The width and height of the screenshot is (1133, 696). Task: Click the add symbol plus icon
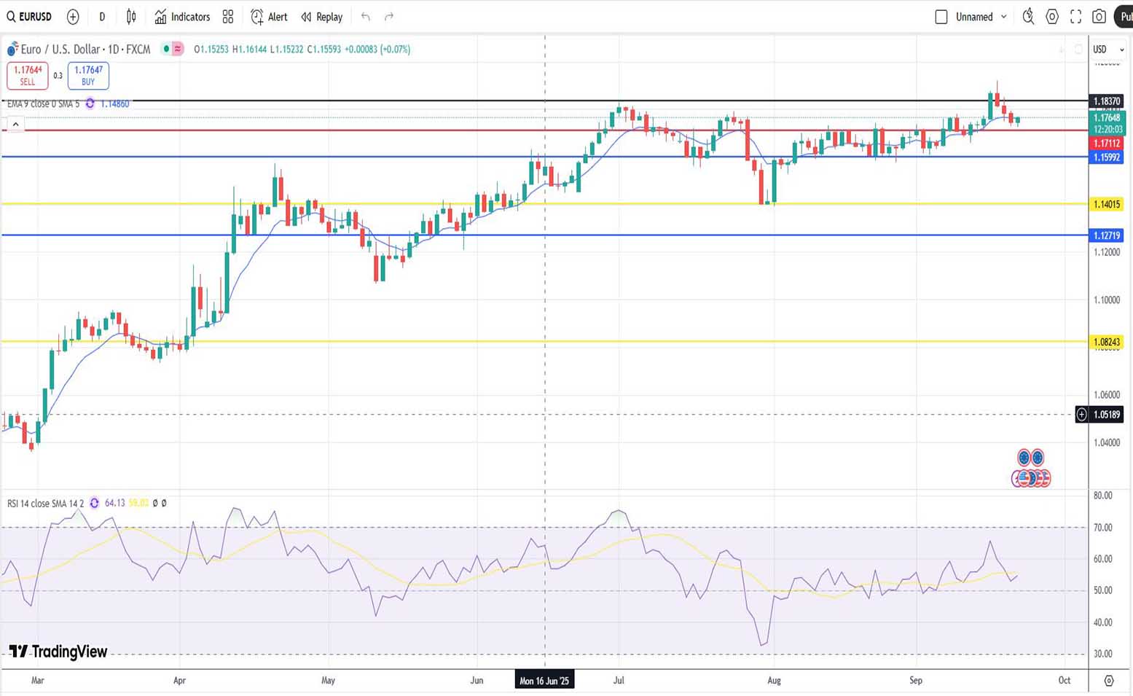point(73,17)
